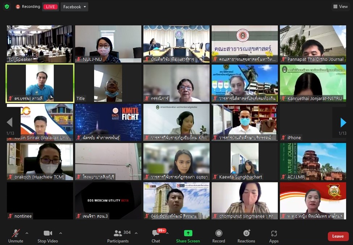Click muted mic icon on iPhone tile
The width and height of the screenshot is (353, 245).
283,138
